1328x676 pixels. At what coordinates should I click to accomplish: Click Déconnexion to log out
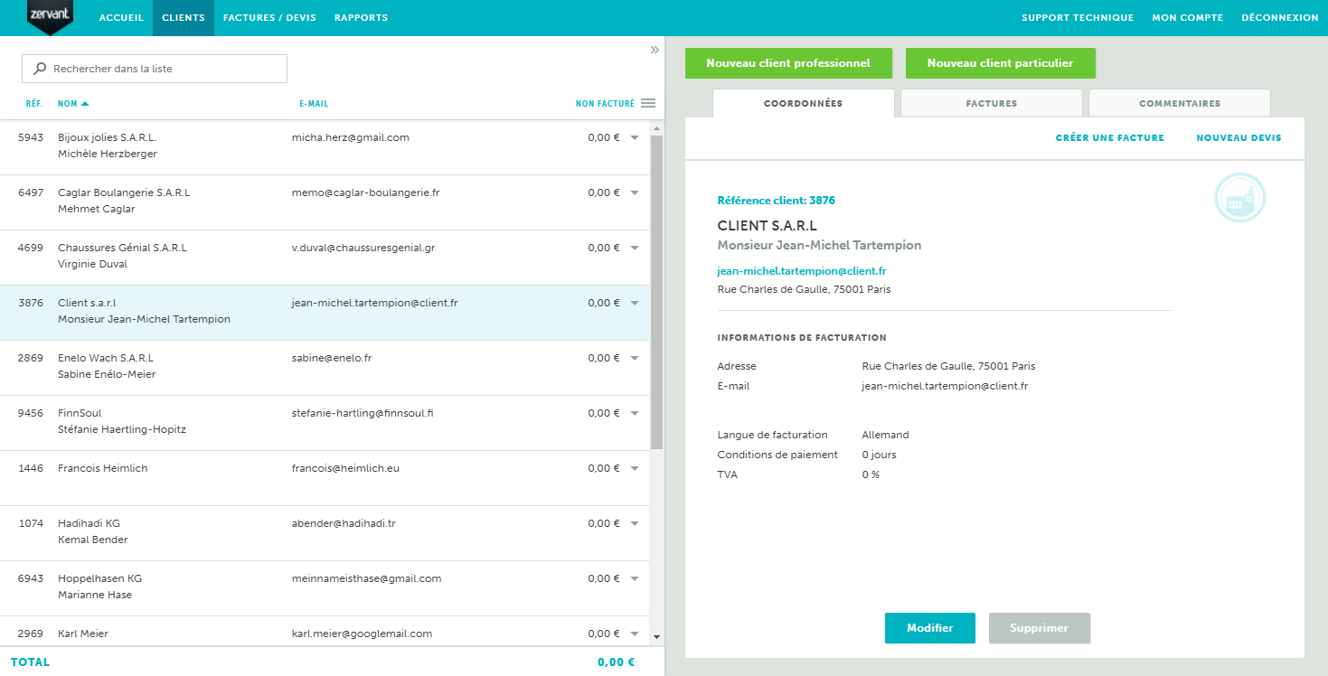pyautogui.click(x=1280, y=18)
